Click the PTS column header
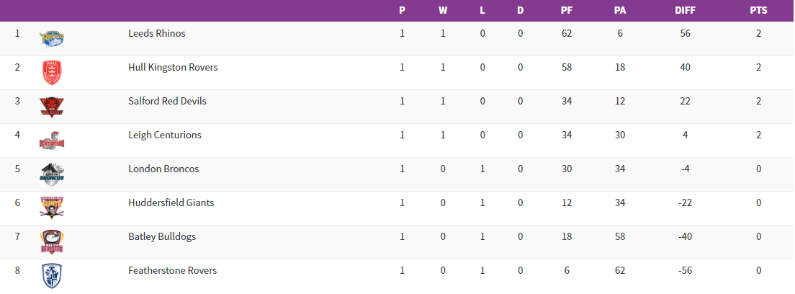This screenshot has height=294, width=795. click(758, 11)
